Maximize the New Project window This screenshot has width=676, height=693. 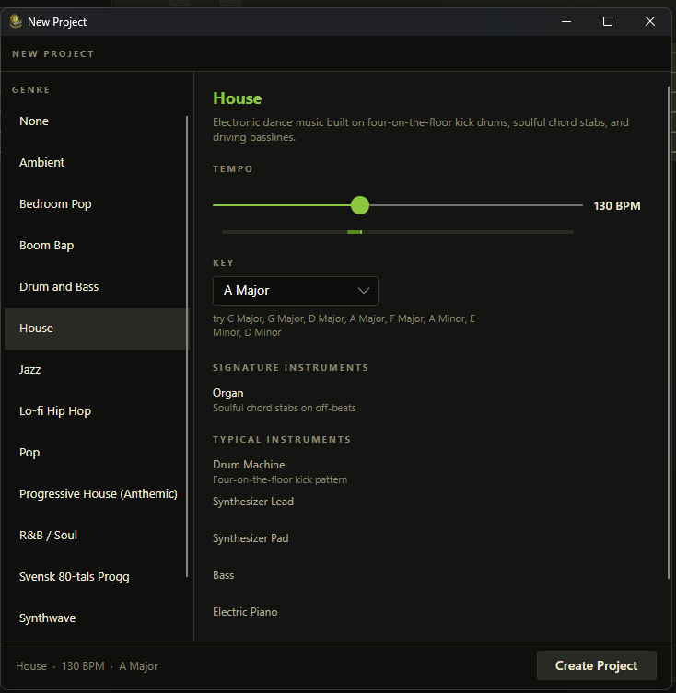pyautogui.click(x=608, y=21)
